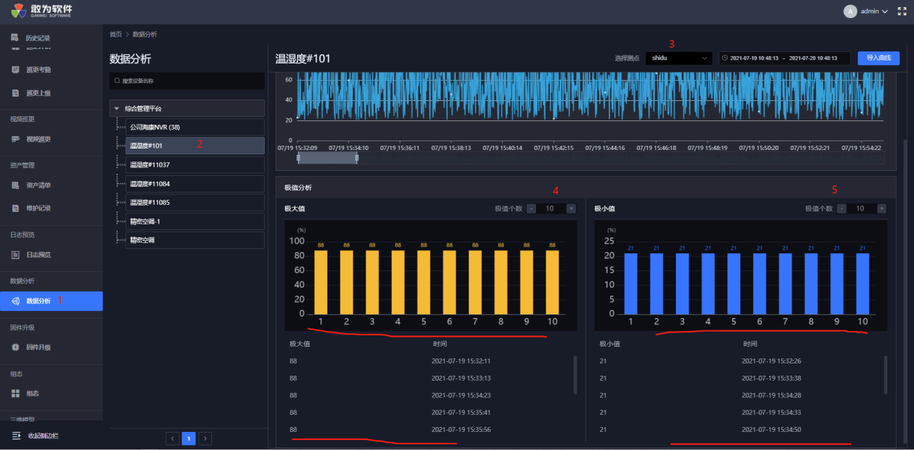Click the 视频巡更 sidebar icon

15,139
